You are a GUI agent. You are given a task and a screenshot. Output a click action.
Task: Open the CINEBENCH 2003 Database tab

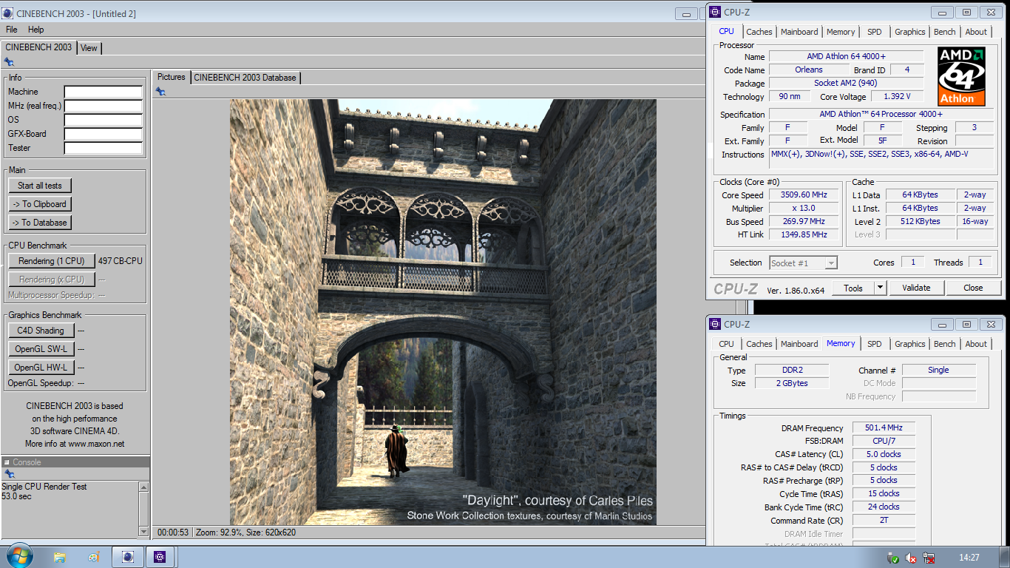(x=245, y=78)
